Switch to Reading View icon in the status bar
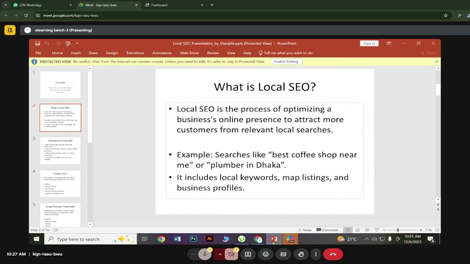This screenshot has width=470, height=264. 367,230
